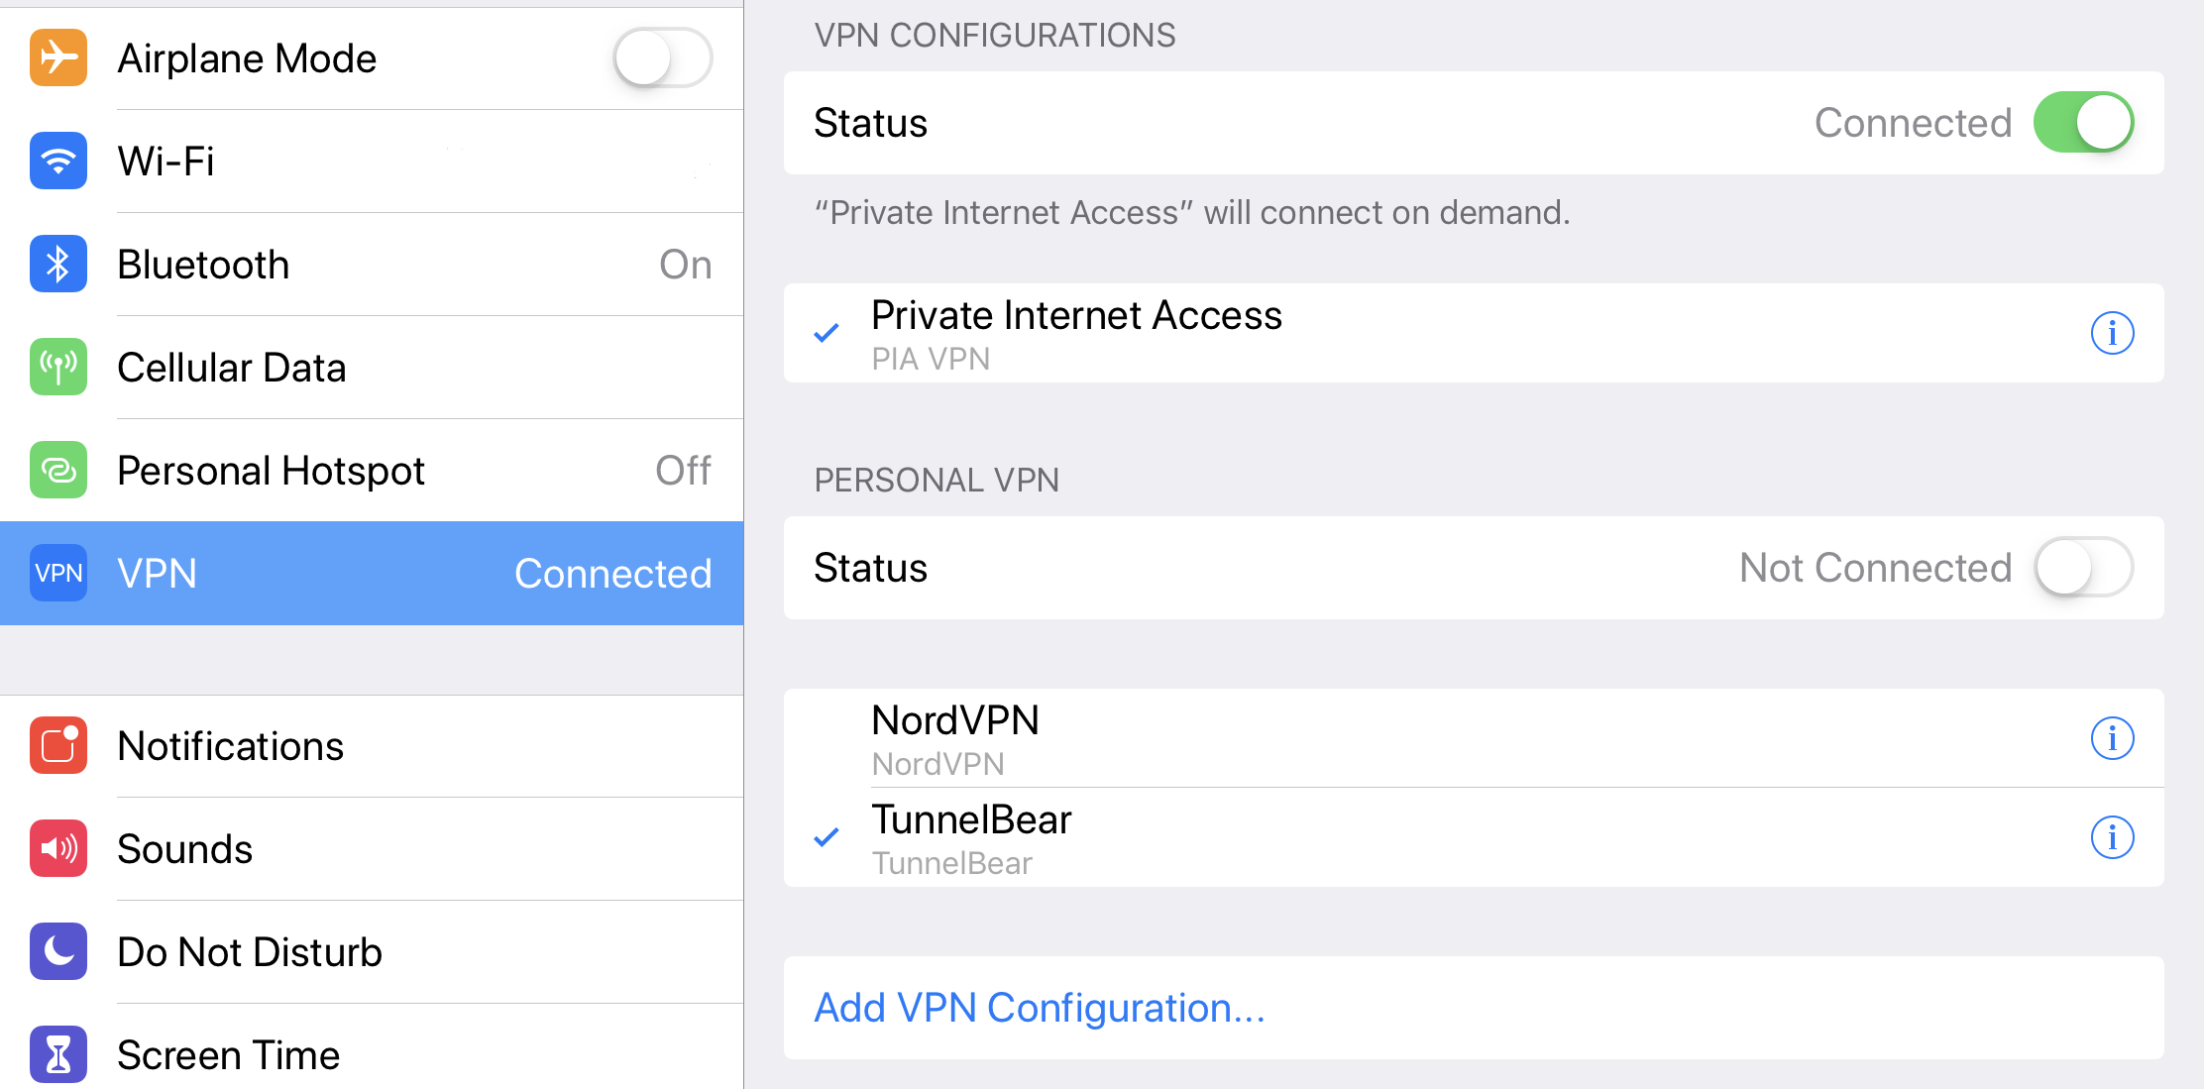Turn off the VPN Configurations status switch
Image resolution: width=2204 pixels, height=1089 pixels.
pyautogui.click(x=2082, y=123)
